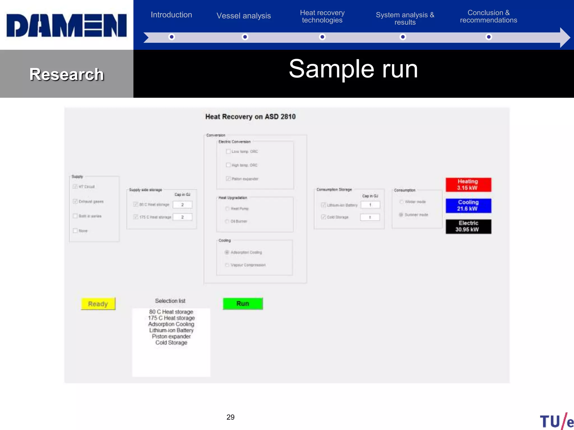The image size is (574, 430).
Task: Click the timeline dot under Vessel analysis
Action: (245, 37)
